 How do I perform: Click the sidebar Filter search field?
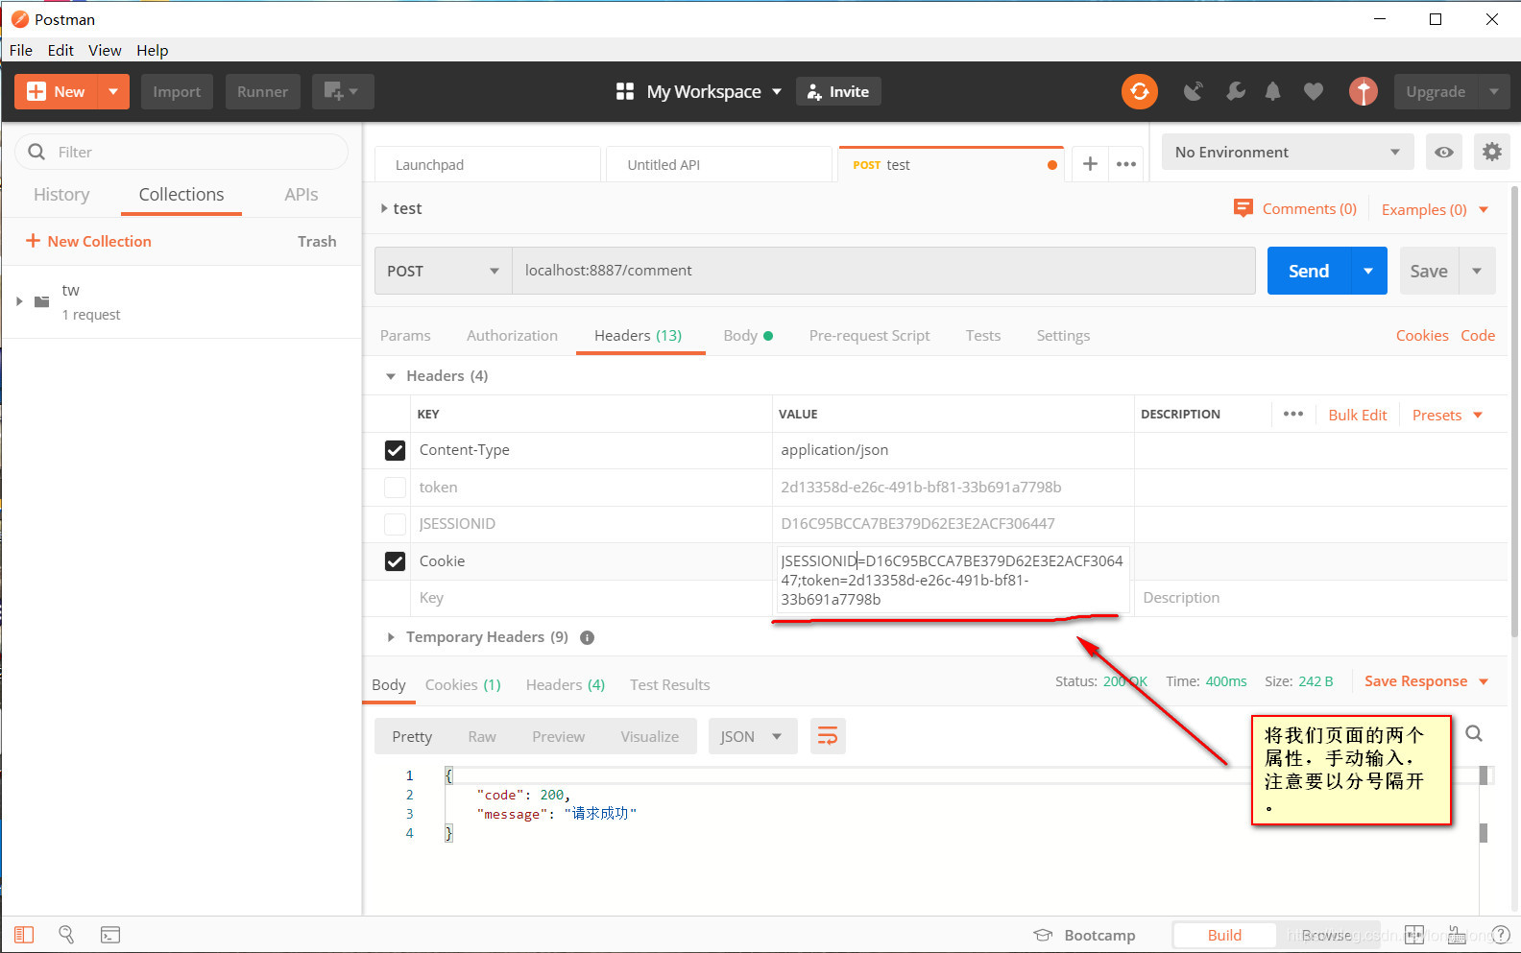(x=181, y=152)
